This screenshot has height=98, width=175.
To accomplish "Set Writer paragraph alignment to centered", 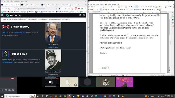I will [x=139, y=7].
